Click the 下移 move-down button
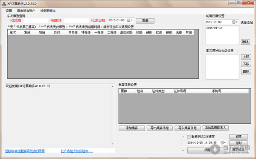 click(246, 64)
